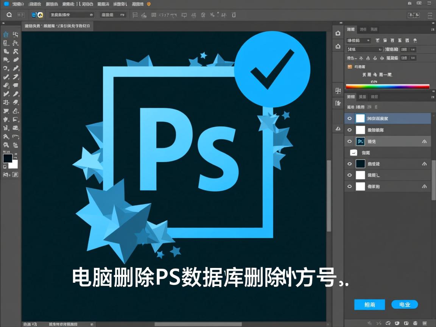This screenshot has width=436, height=327.
Task: Click the triangle icon in collapsed panel strip
Action: pos(338,129)
